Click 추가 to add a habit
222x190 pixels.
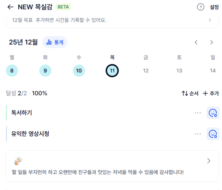(210, 93)
